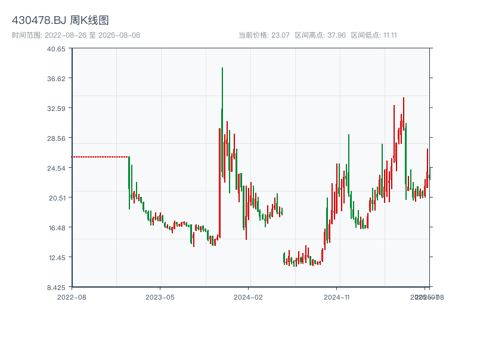Screen dimensions: 477x358
Task: Click y-axis value 32.59
Action: [x=56, y=109]
